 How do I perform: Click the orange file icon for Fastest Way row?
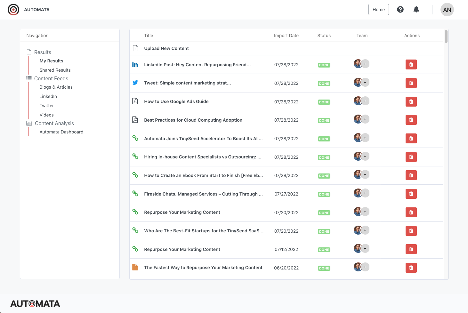pos(135,267)
